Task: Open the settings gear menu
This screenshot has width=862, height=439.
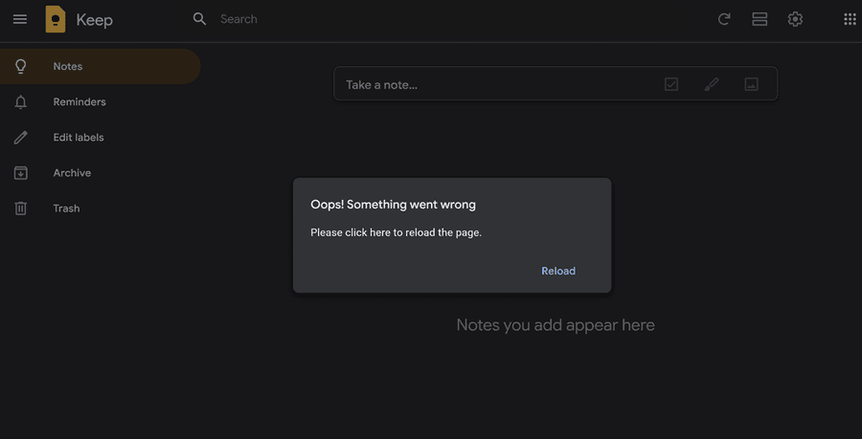Action: [795, 19]
